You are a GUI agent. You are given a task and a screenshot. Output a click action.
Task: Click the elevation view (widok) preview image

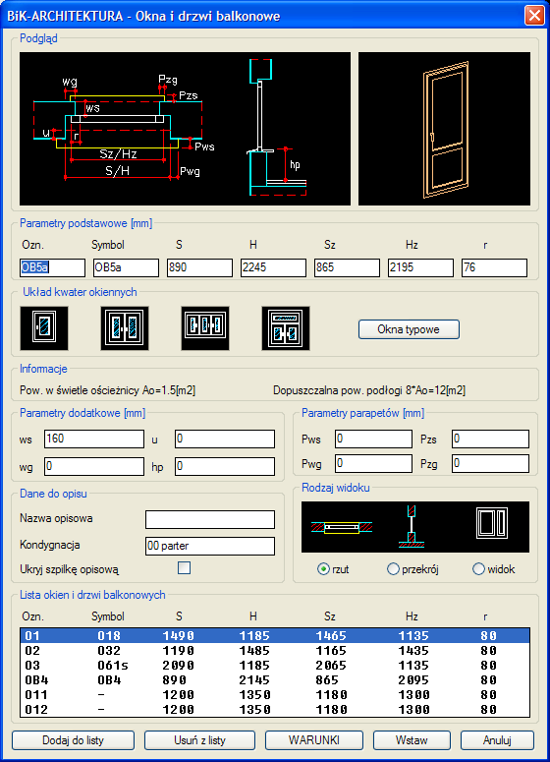click(x=492, y=523)
